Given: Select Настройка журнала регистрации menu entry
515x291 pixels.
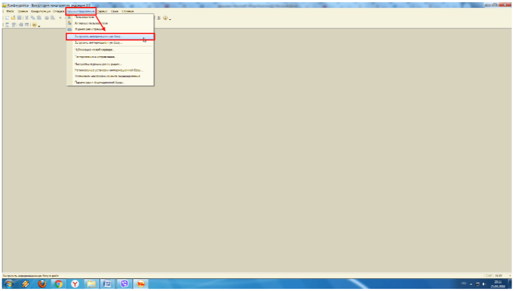Looking at the screenshot, I should (x=110, y=64).
